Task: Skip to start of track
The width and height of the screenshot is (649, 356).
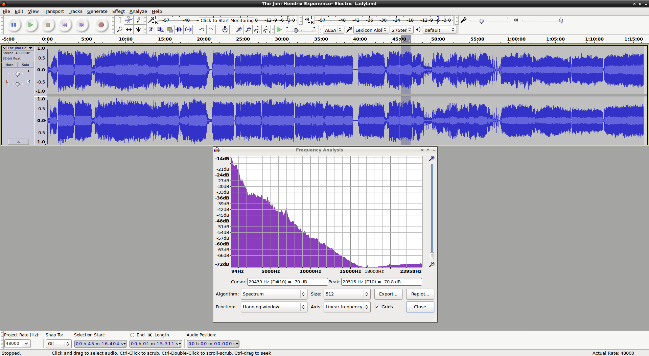Action: coord(65,25)
